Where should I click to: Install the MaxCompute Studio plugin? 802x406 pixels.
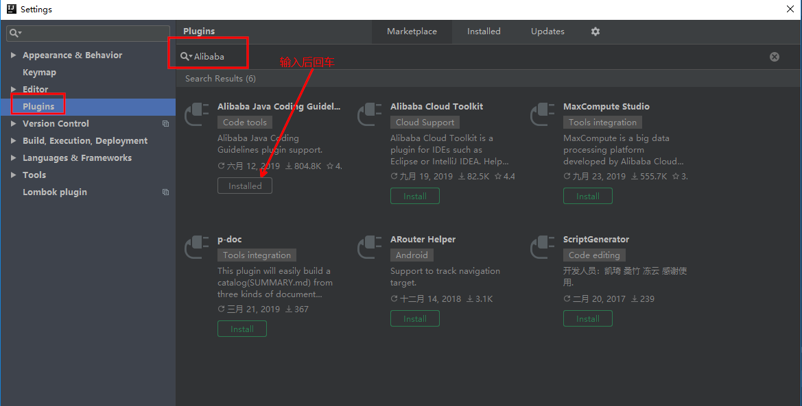(588, 196)
